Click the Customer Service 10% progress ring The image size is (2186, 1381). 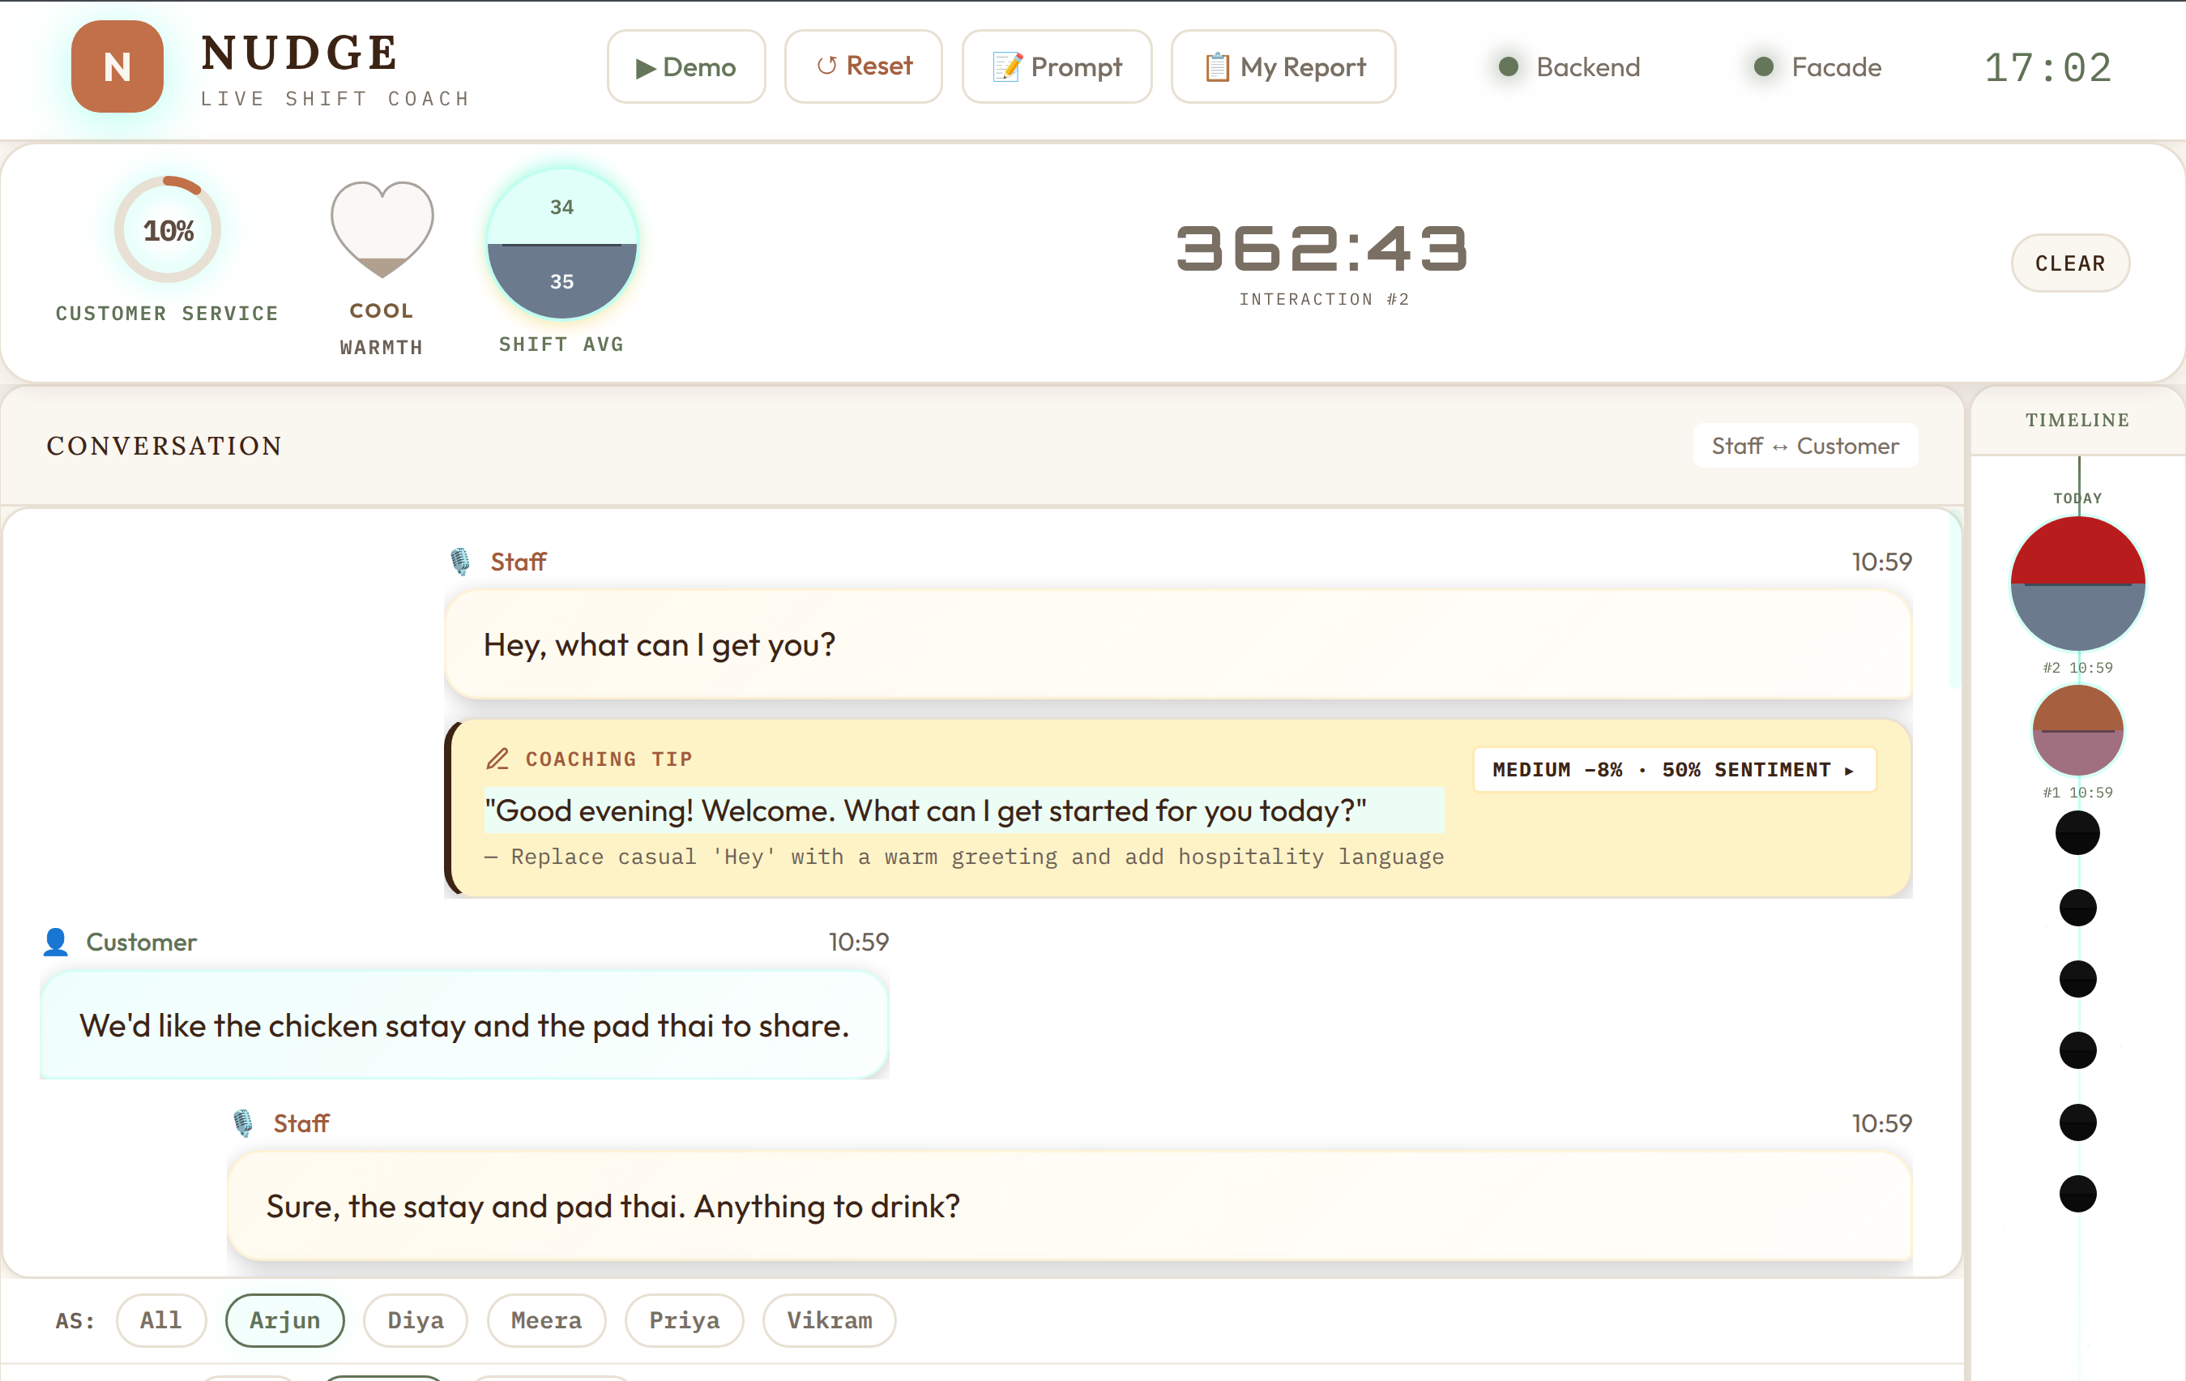coord(167,231)
